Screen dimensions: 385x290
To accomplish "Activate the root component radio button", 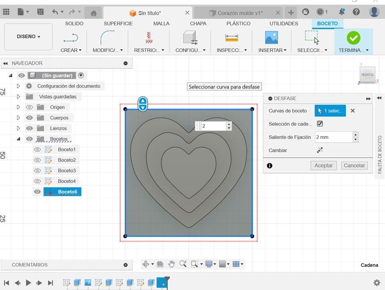I will pos(81,76).
